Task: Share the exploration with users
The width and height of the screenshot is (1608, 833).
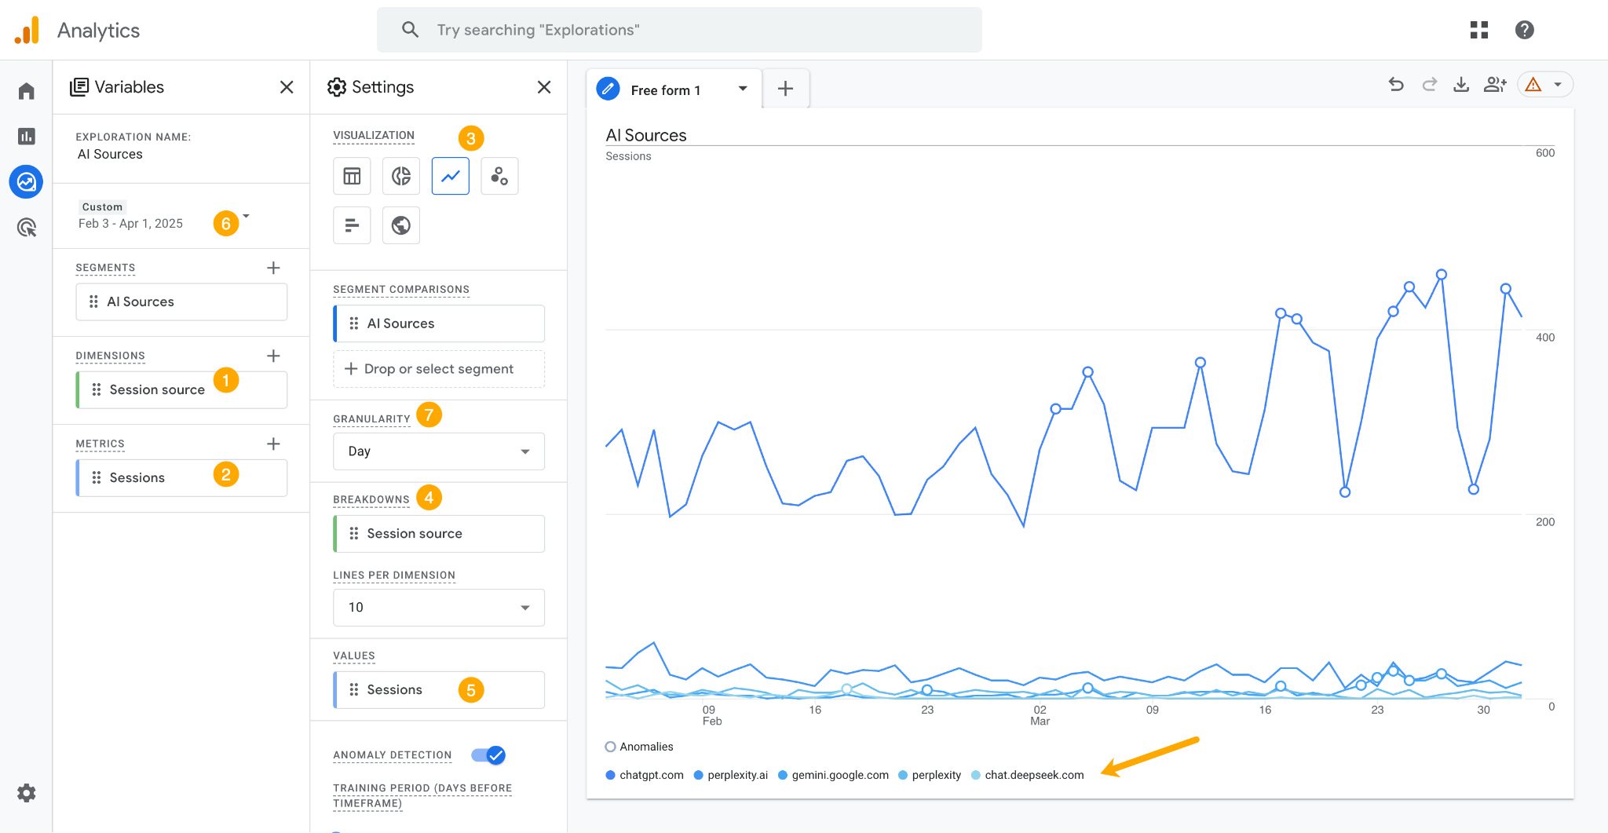Action: (x=1494, y=84)
